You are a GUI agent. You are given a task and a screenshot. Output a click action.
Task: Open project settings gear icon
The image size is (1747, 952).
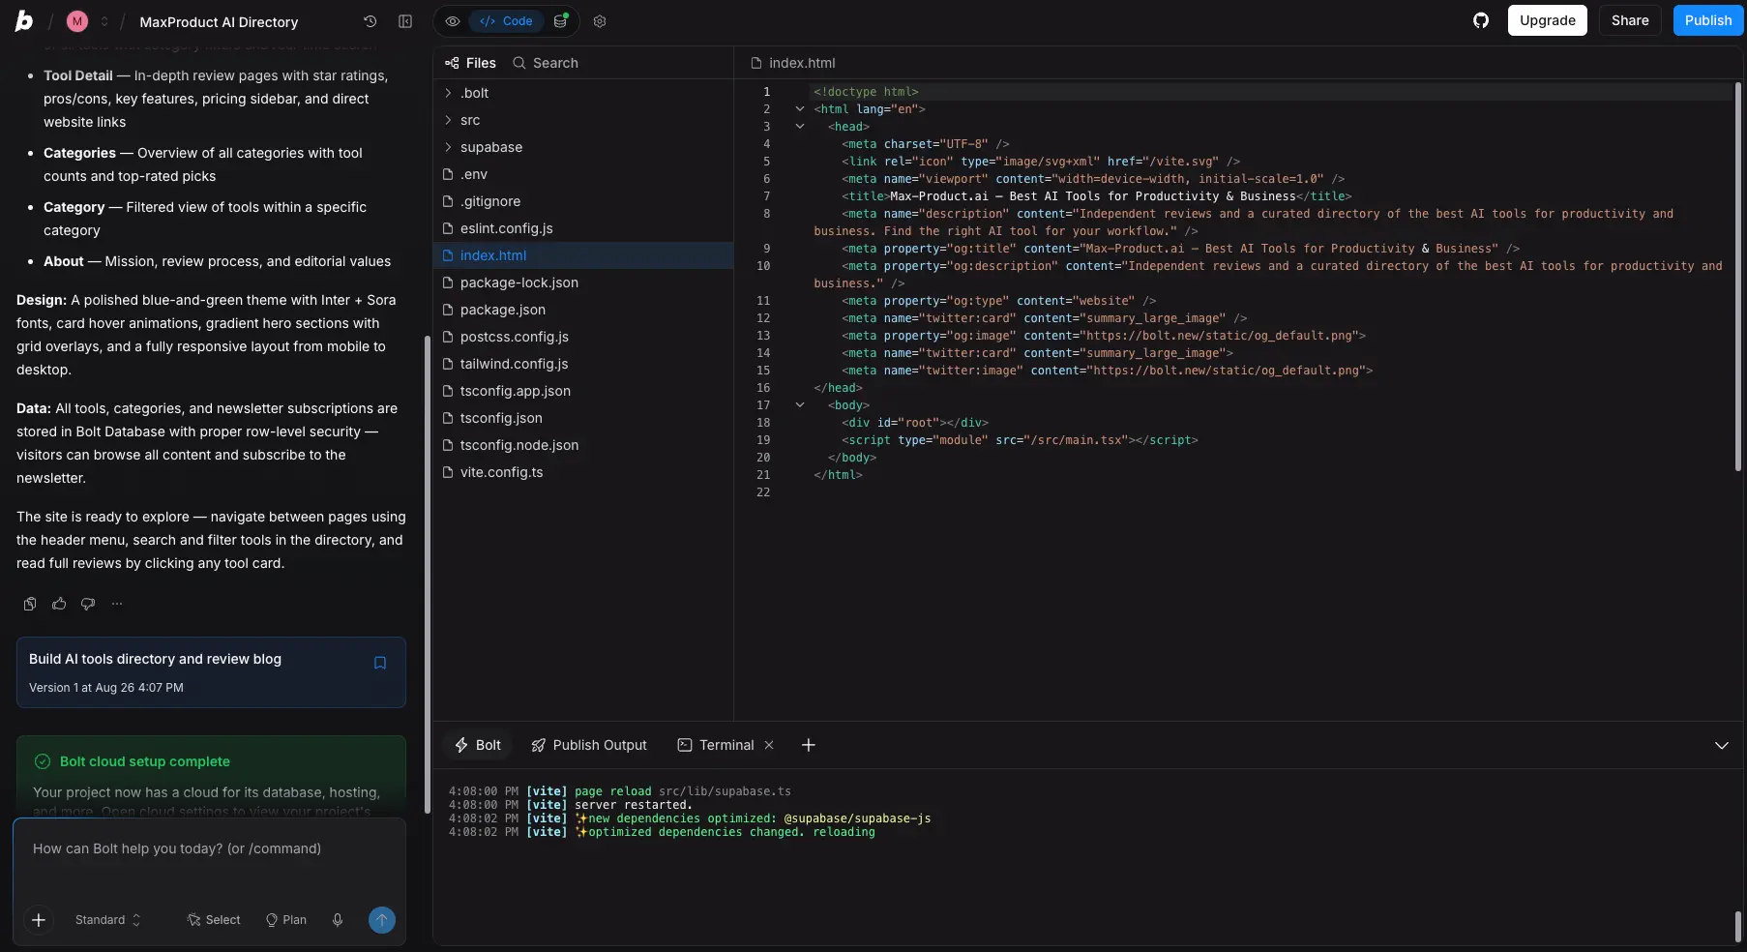[x=600, y=21]
